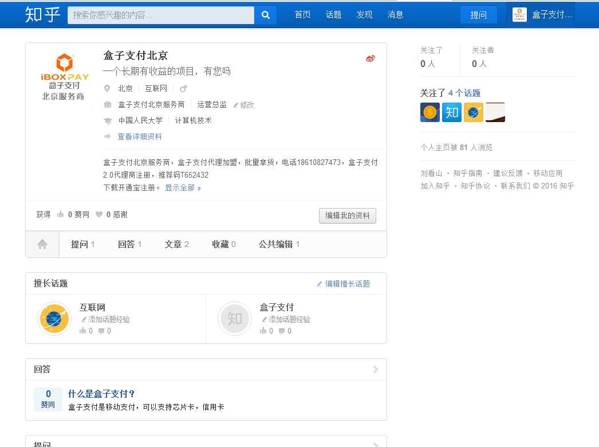The height and width of the screenshot is (447, 599).
Task: Click 编辑我的资料 button
Action: coord(348,215)
